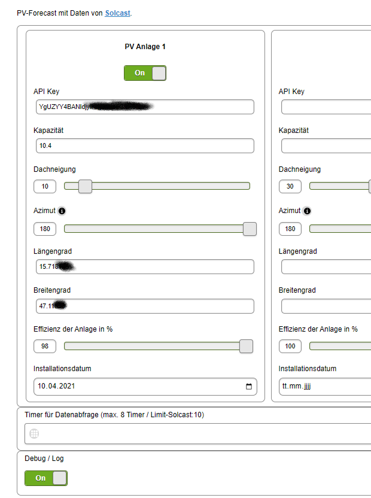Click the Längengrad field starting 15.718
The width and height of the screenshot is (371, 498).
click(x=145, y=267)
